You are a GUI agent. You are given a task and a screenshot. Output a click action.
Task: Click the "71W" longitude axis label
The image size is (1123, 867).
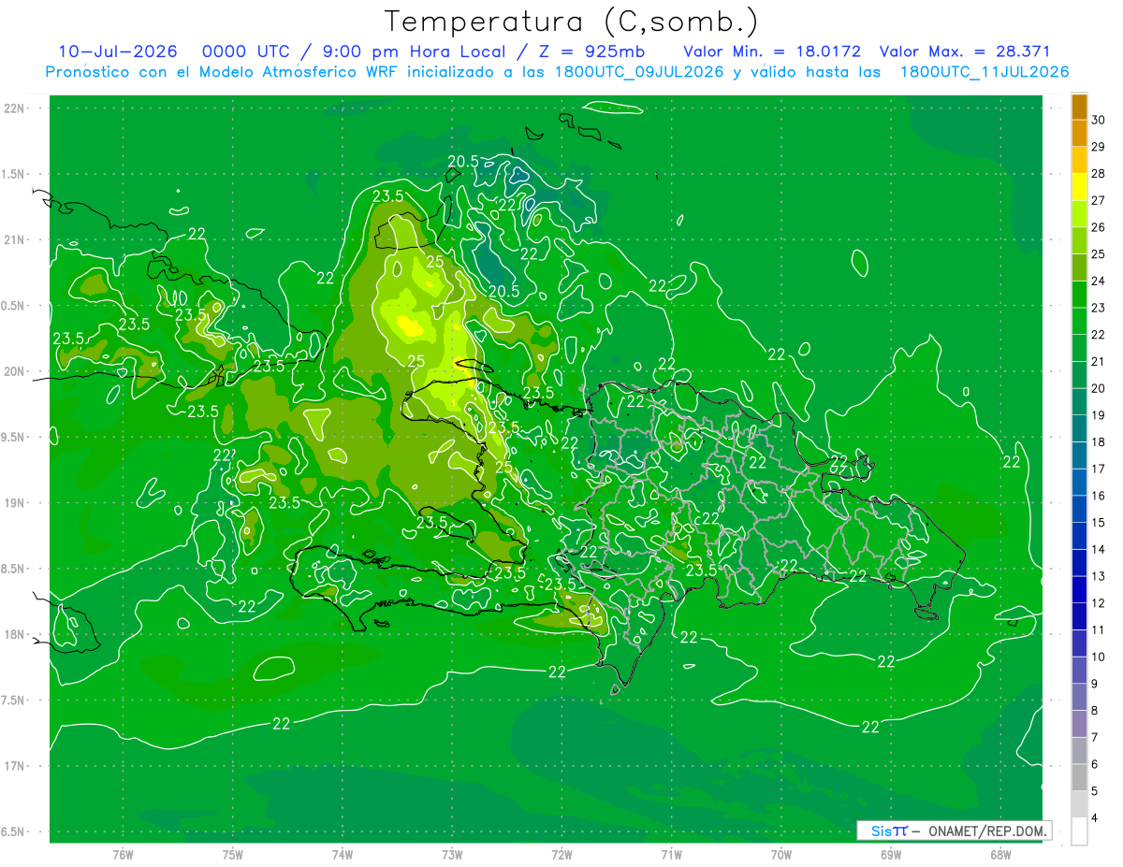(671, 854)
